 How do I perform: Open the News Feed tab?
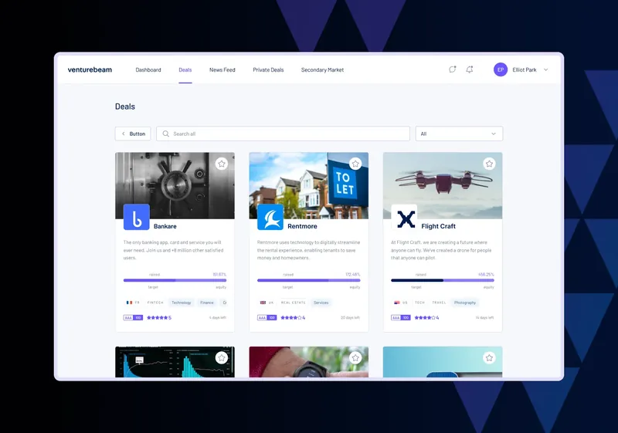click(222, 70)
